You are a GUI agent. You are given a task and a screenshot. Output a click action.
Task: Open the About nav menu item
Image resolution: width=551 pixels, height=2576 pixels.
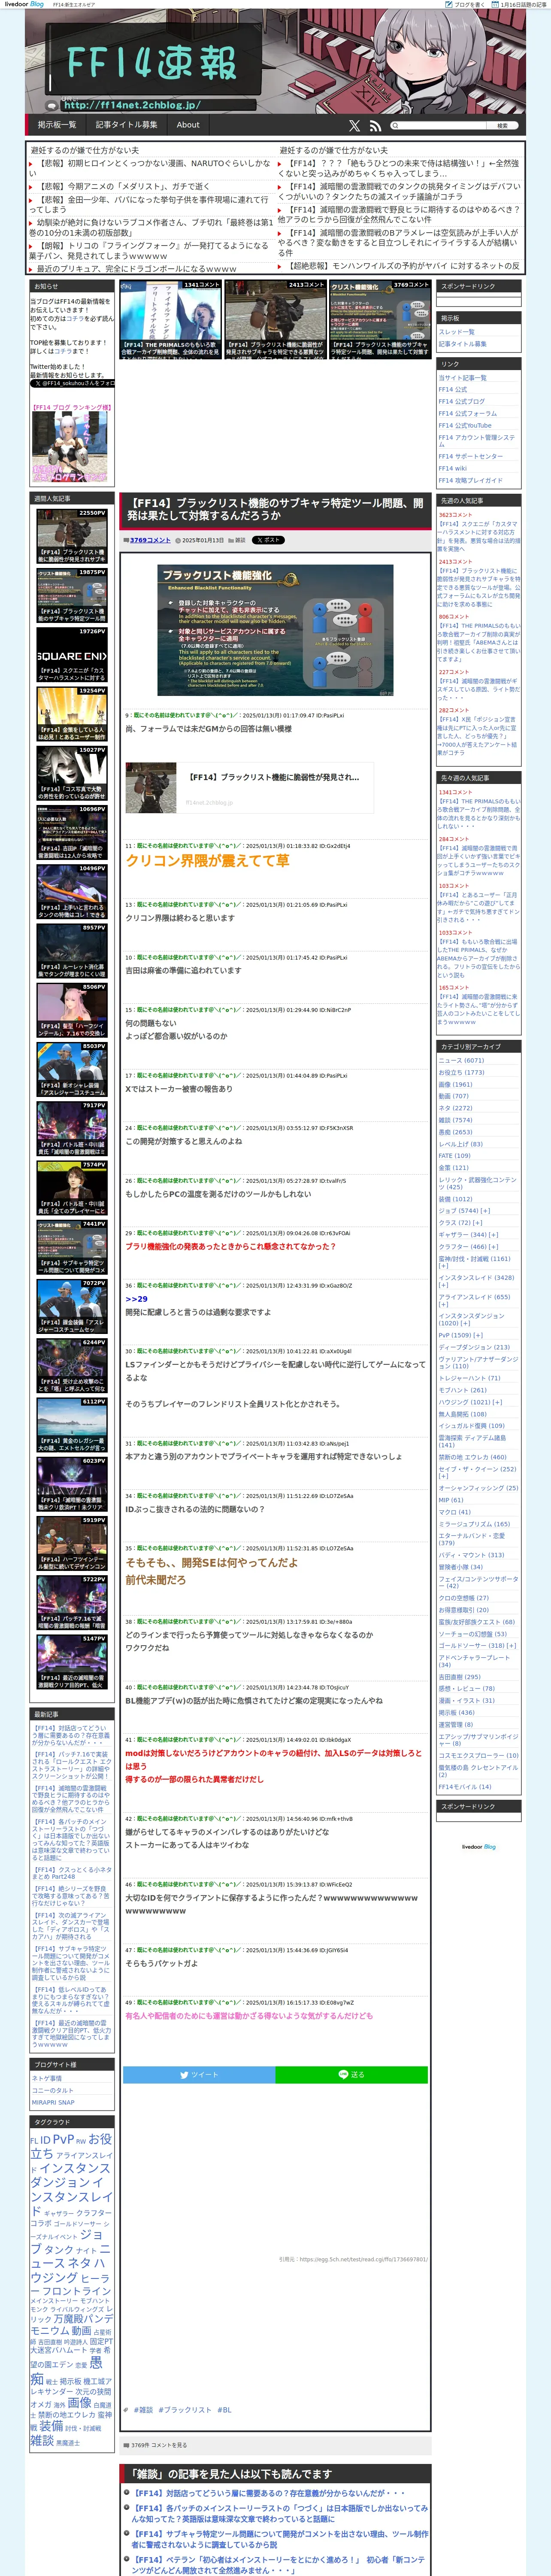coord(188,125)
